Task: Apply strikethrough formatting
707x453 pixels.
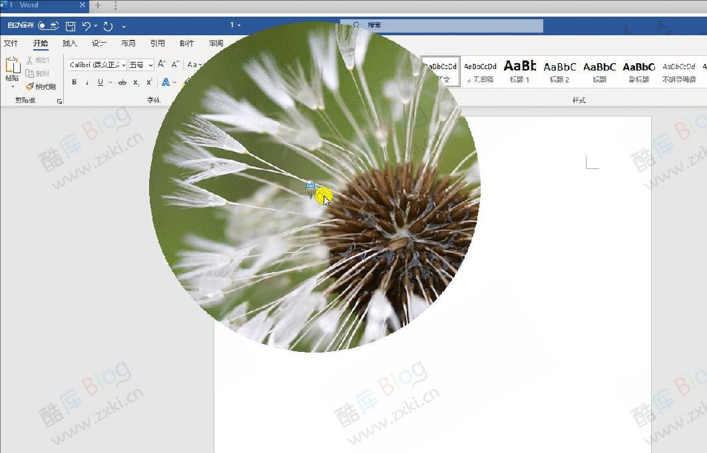Action: click(122, 82)
